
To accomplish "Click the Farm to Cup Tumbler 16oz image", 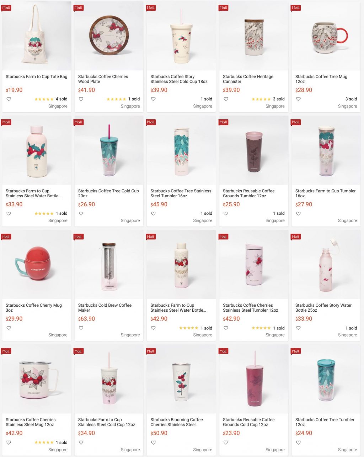I will point(326,150).
